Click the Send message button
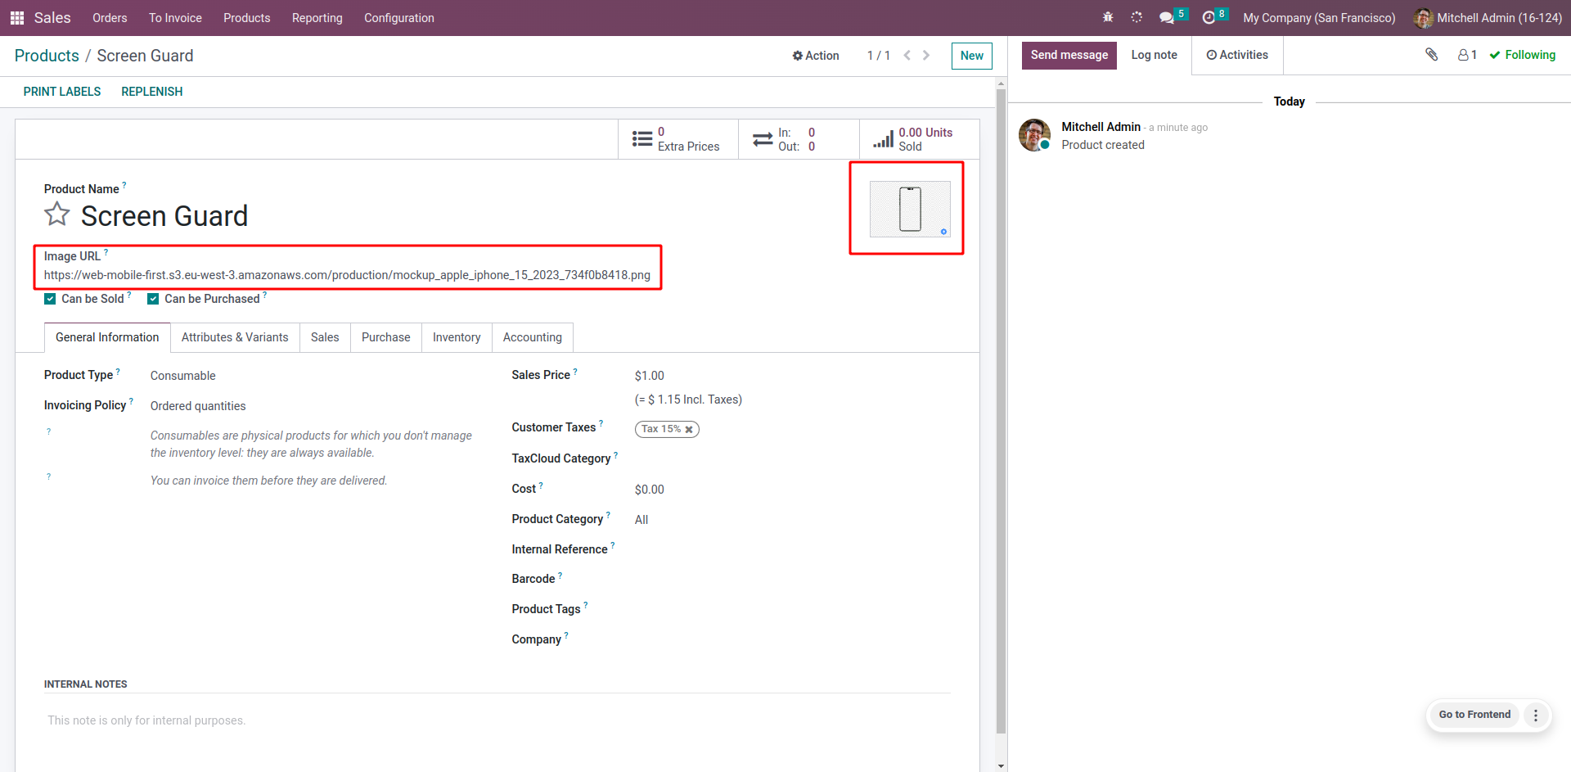Viewport: 1571px width, 772px height. (x=1069, y=55)
